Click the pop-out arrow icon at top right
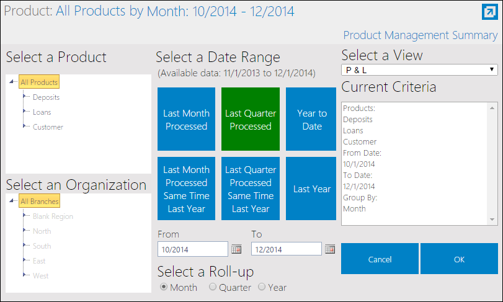The image size is (503, 302). 489,12
